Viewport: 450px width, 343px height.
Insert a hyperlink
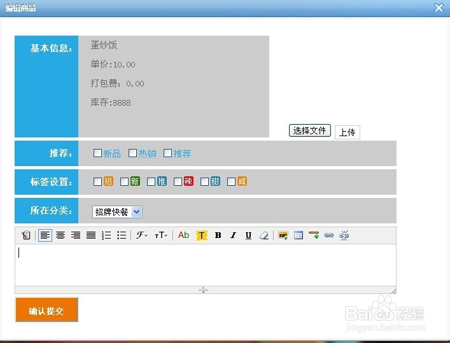click(328, 235)
